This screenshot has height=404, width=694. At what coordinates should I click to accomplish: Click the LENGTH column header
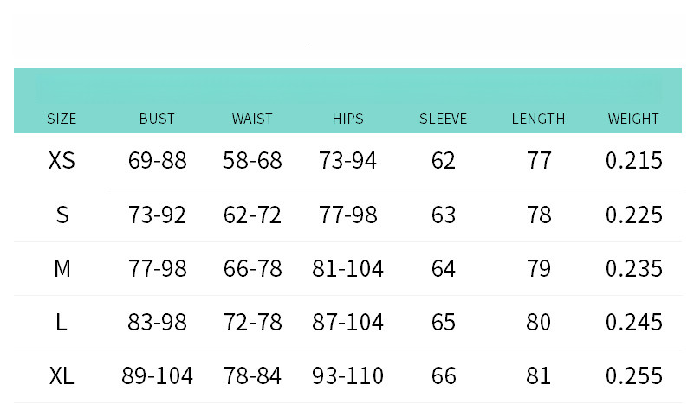point(538,119)
